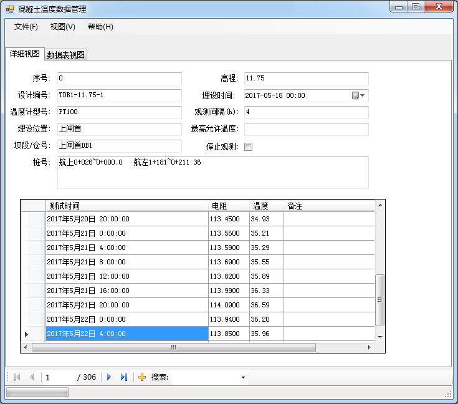Click the 备注 cell for temperature 36.59
This screenshot has height=404, width=458.
pos(329,305)
